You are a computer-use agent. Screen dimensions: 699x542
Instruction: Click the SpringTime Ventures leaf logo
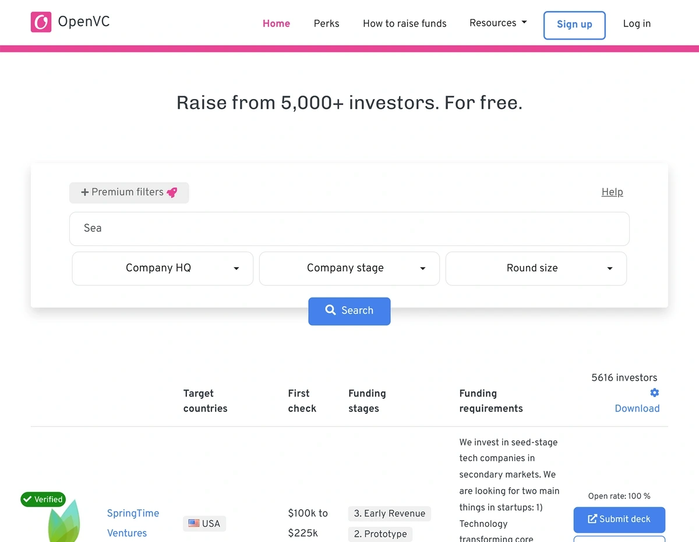point(64,520)
